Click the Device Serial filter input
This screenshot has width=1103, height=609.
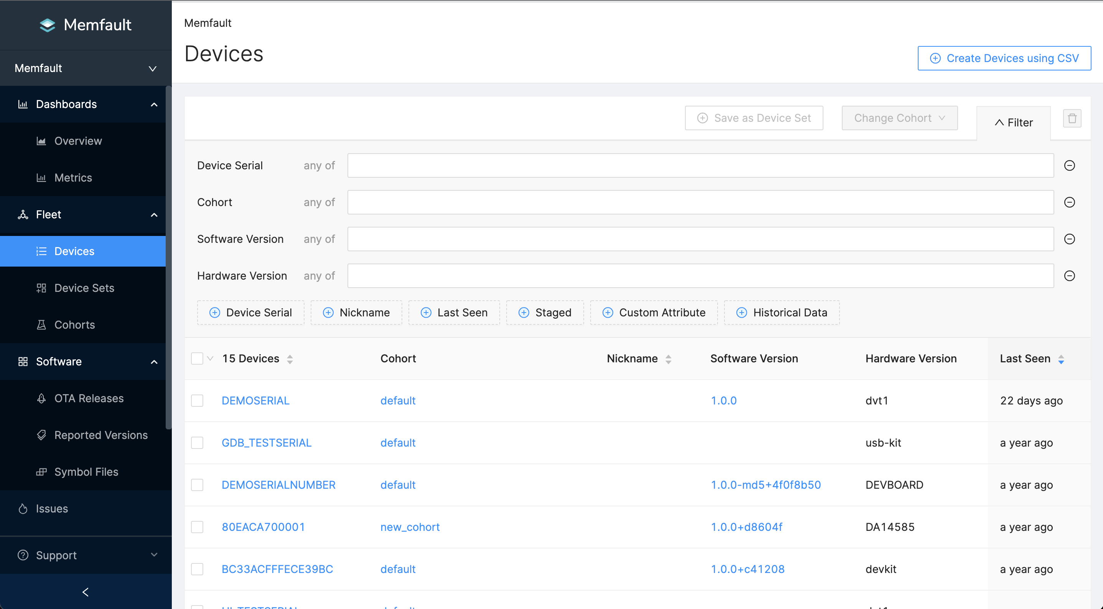[x=701, y=165]
